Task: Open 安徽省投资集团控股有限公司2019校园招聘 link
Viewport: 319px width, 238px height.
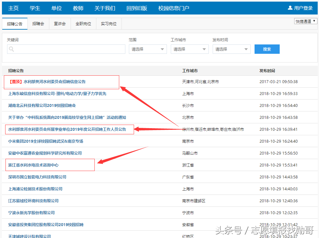Action: click(46, 224)
